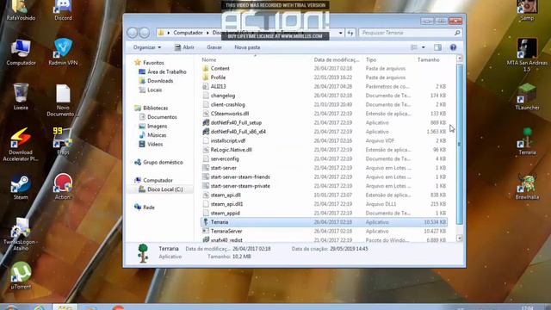Select the Terraria application file row
This screenshot has height=310, width=551.
324,222
